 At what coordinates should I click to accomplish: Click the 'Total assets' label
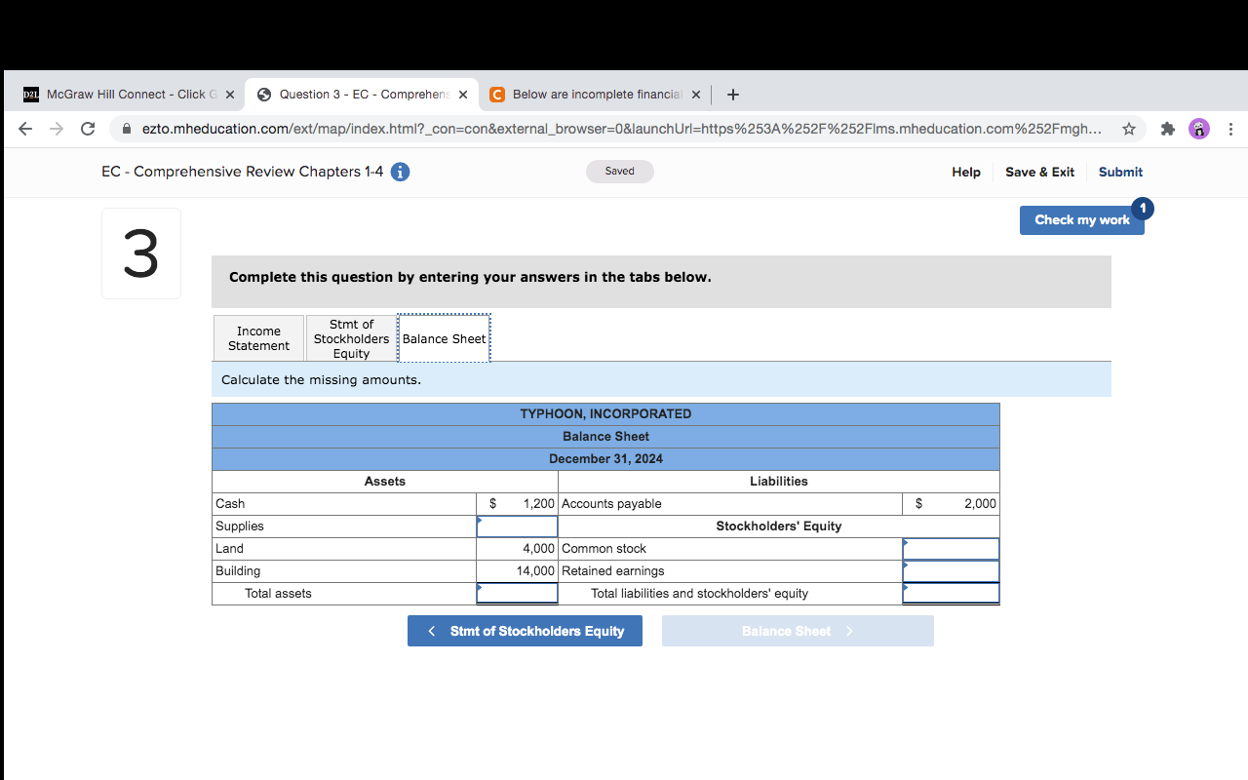[x=278, y=594]
